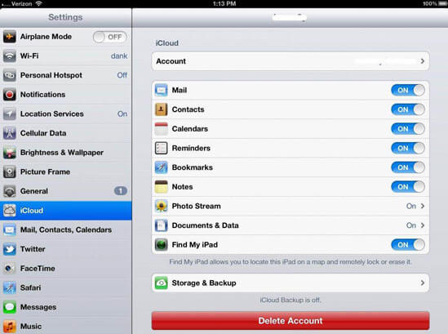This screenshot has width=448, height=334.
Task: Tap the 1:13 PM clock
Action: point(224,3)
